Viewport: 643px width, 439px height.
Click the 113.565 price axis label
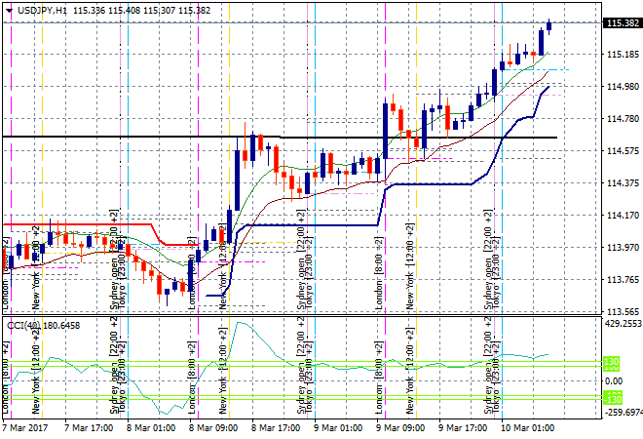click(622, 312)
